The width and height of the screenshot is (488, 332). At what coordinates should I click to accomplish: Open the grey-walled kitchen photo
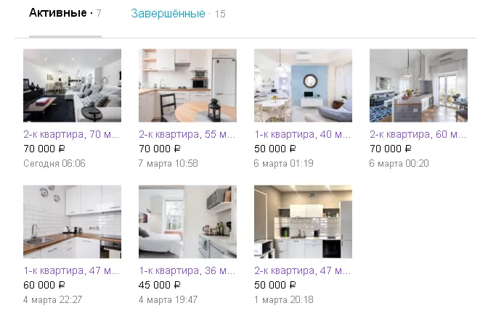click(303, 222)
